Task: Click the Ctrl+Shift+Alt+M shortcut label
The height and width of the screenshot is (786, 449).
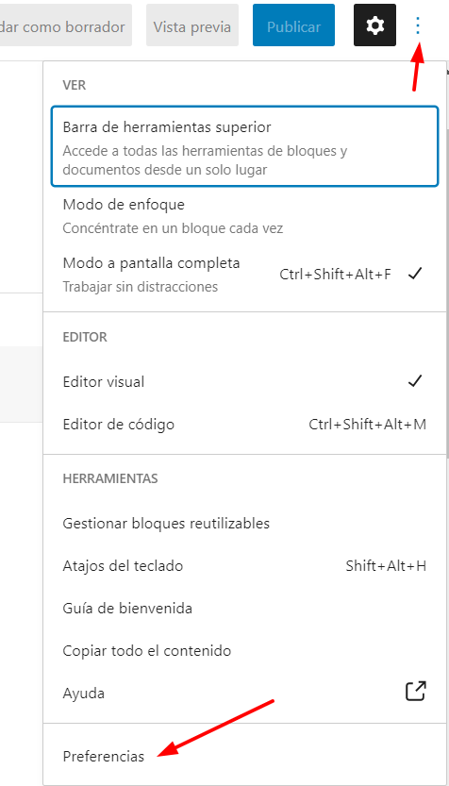Action: click(x=367, y=425)
